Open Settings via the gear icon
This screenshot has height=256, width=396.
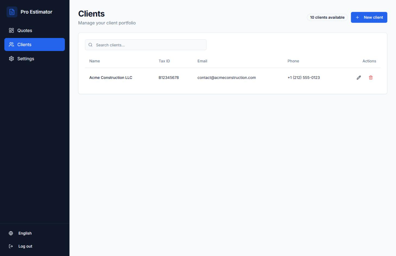coord(11,58)
